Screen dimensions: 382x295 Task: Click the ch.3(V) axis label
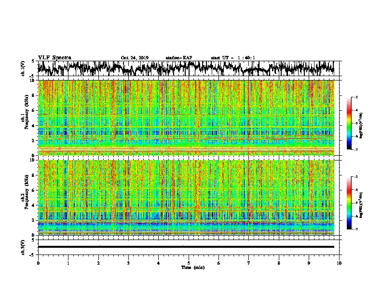[x=23, y=247]
